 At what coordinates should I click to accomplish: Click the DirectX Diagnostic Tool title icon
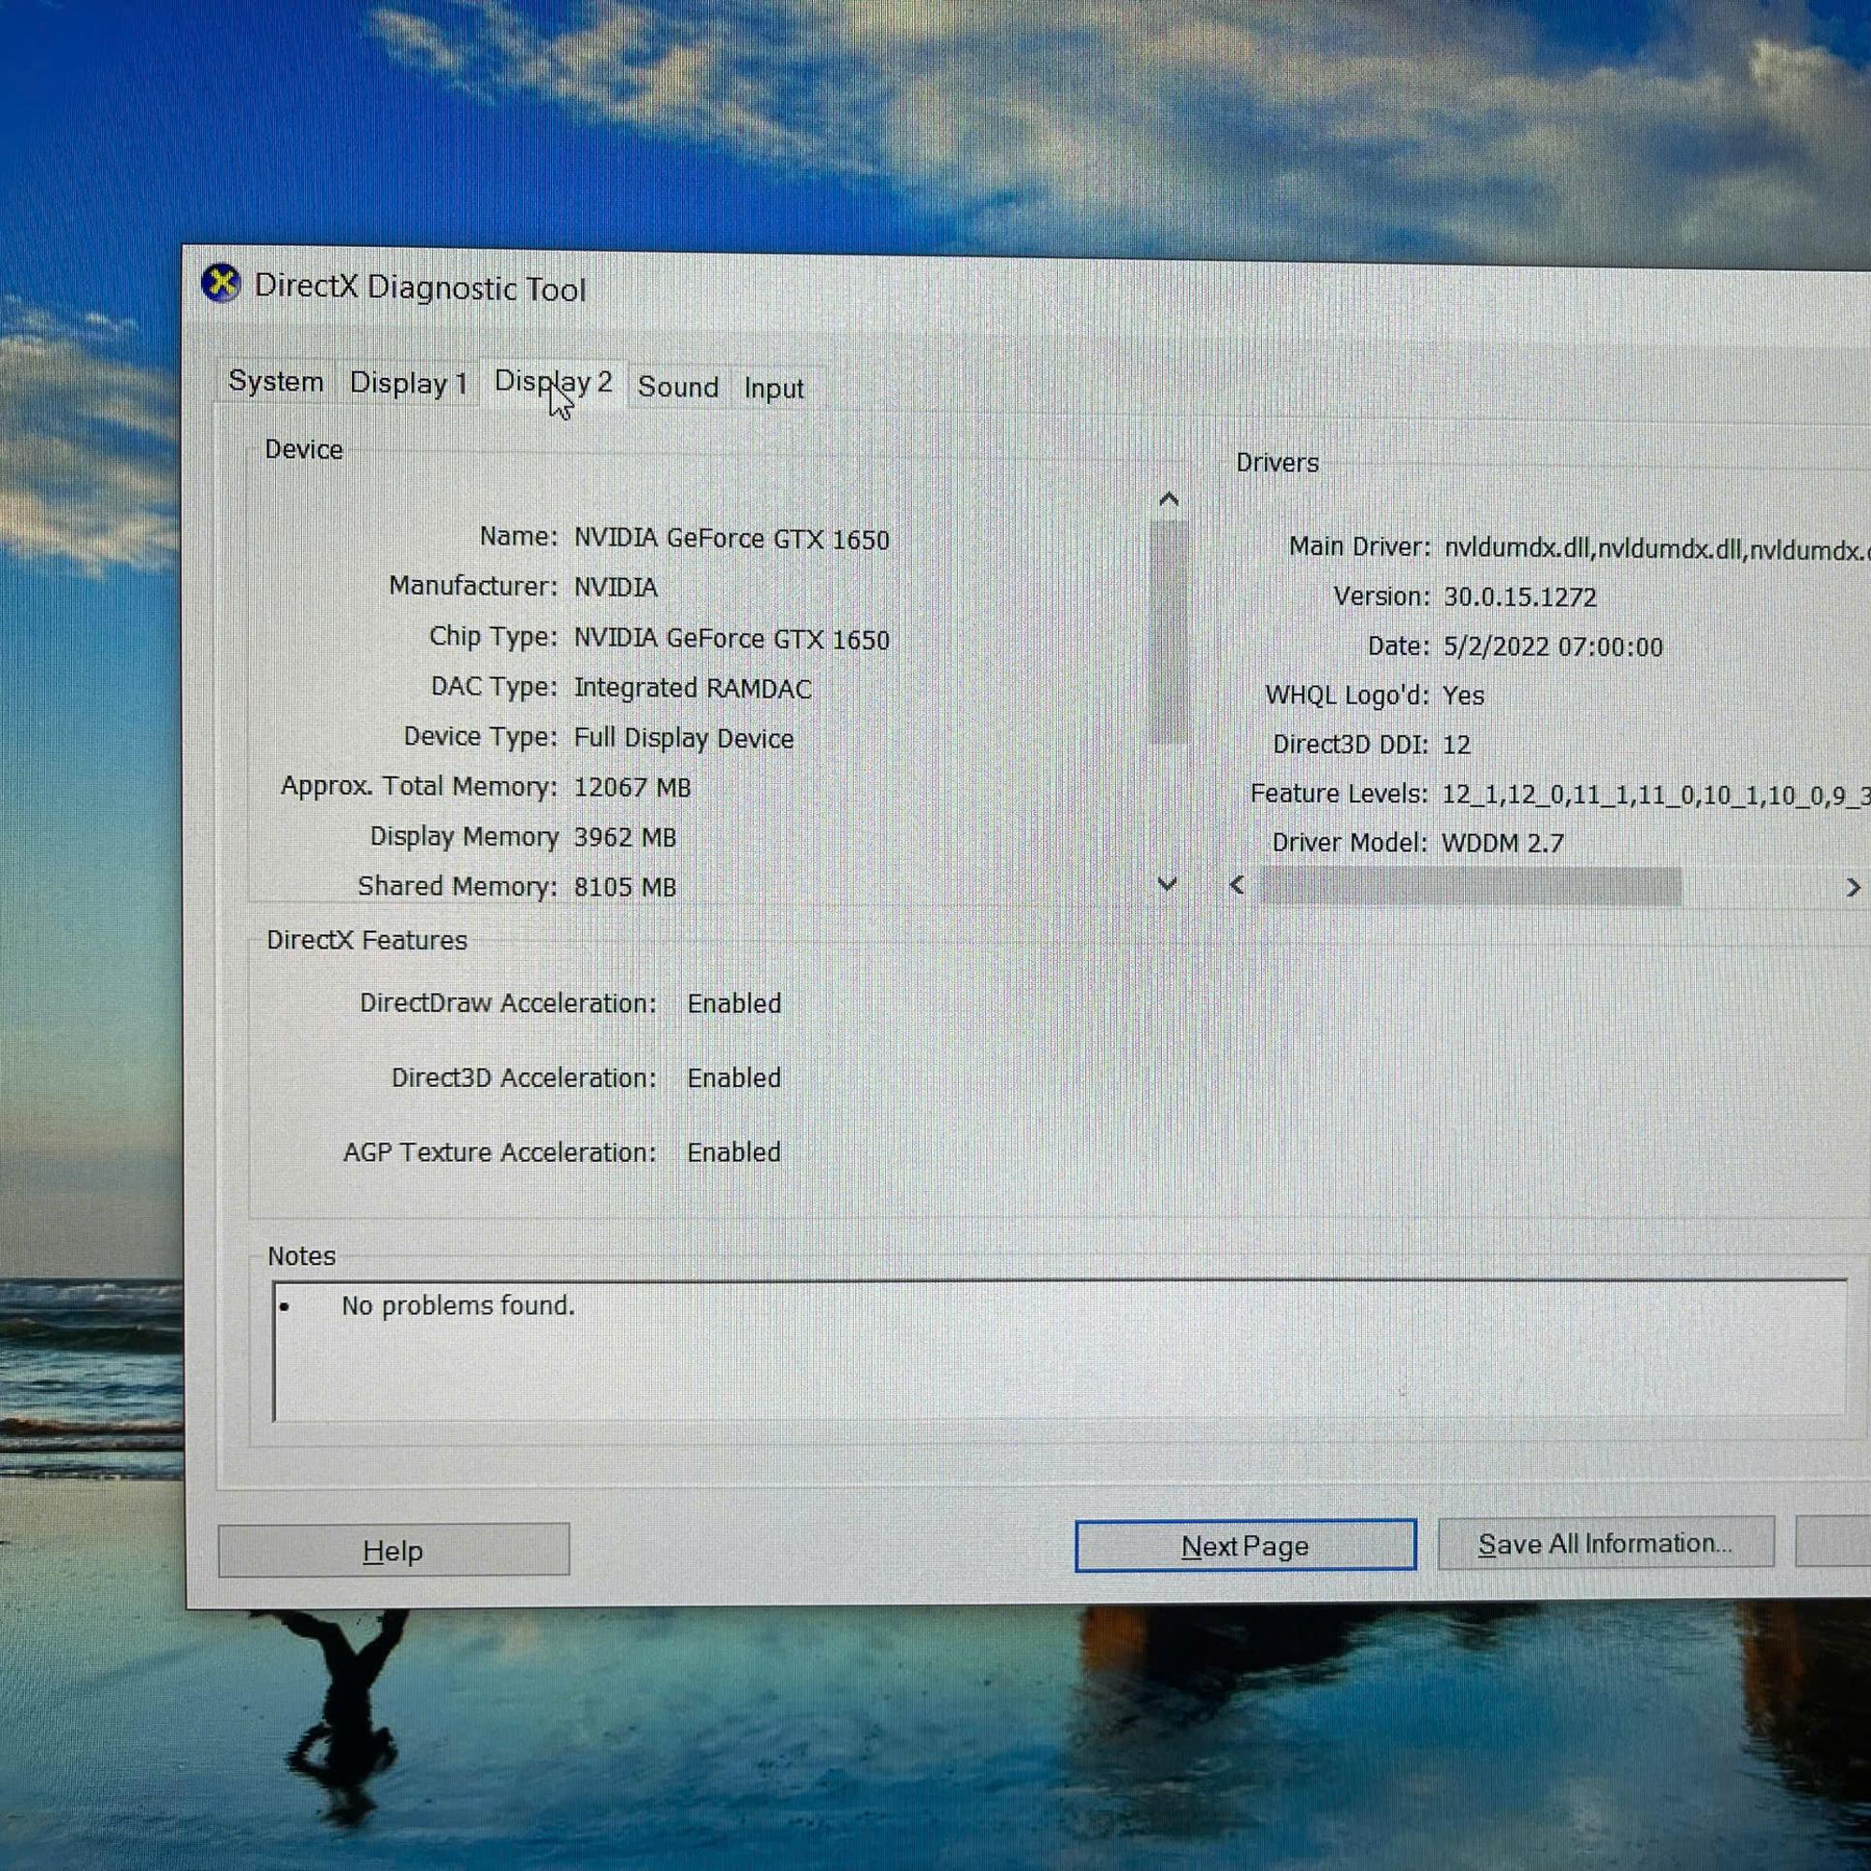(221, 283)
